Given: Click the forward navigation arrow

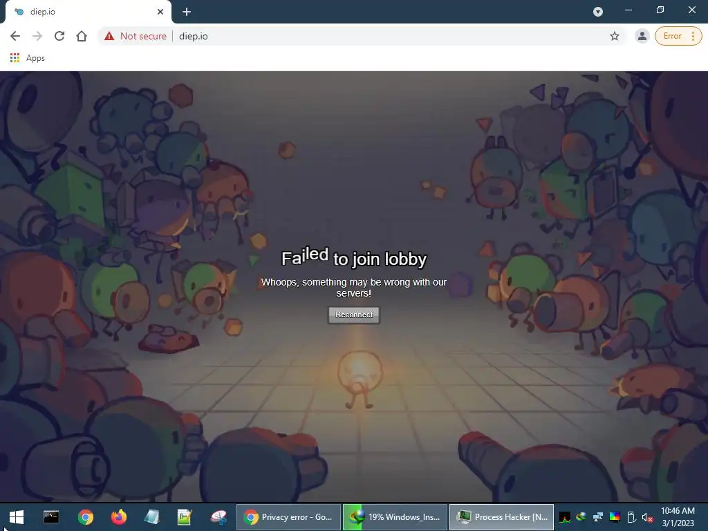Looking at the screenshot, I should tap(37, 36).
